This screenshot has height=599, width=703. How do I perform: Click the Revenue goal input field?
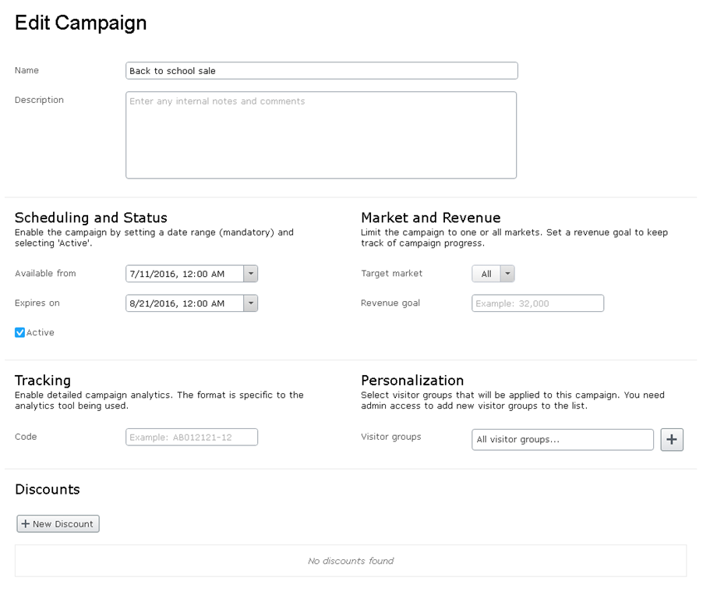tap(538, 303)
